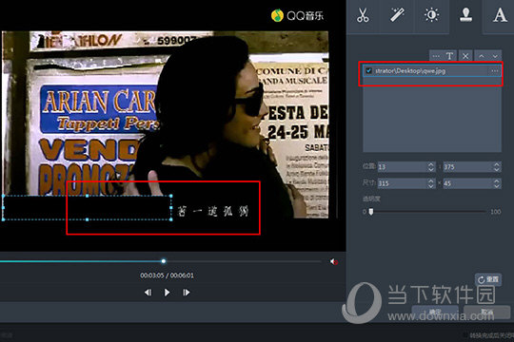Switch to the stamp watermark tab
514x342 pixels.
465,15
